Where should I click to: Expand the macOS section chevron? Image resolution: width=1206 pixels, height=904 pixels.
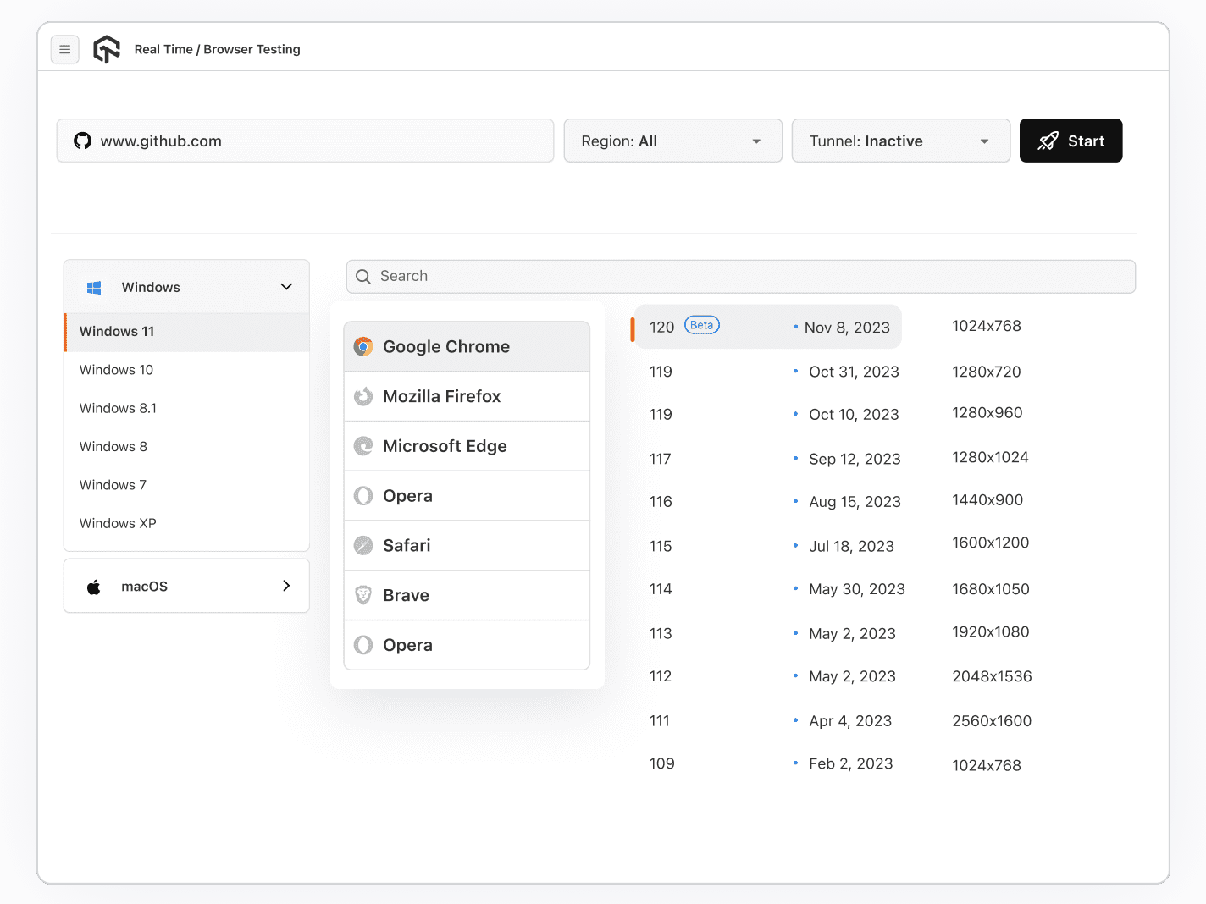pos(286,586)
